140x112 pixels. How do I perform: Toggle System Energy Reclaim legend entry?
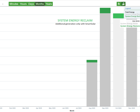[x=132, y=16]
